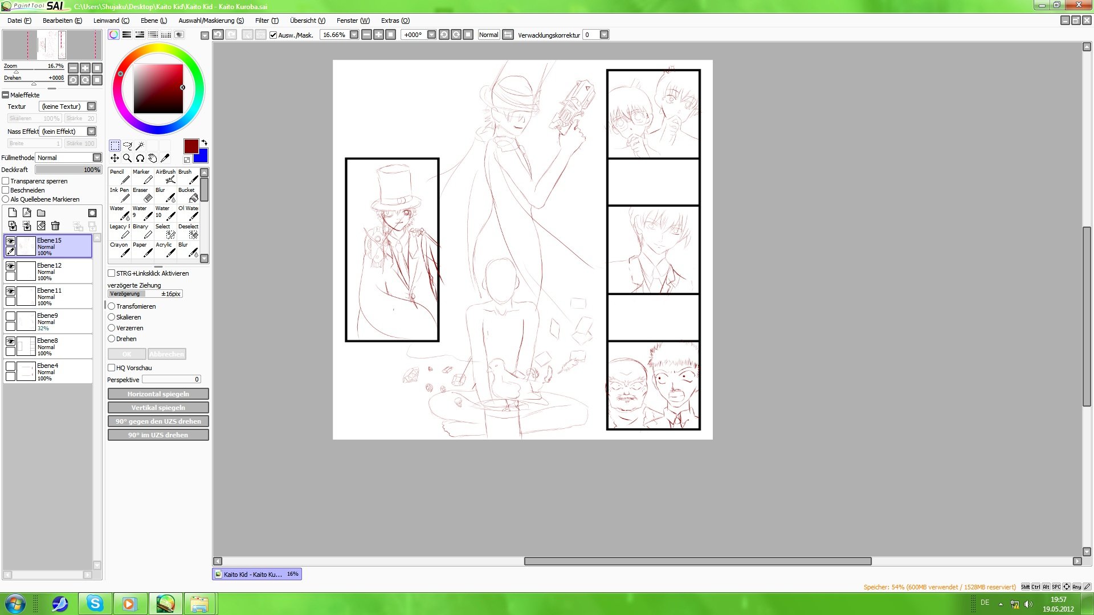The width and height of the screenshot is (1094, 615).
Task: Open the rotation angle dropdown
Action: 431,35
